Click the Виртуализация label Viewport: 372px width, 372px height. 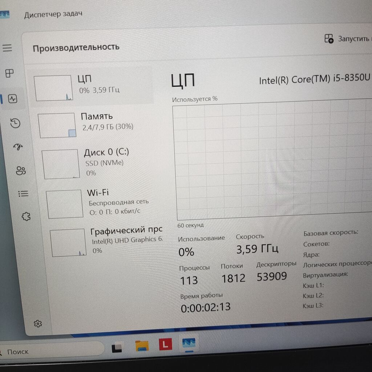(325, 275)
